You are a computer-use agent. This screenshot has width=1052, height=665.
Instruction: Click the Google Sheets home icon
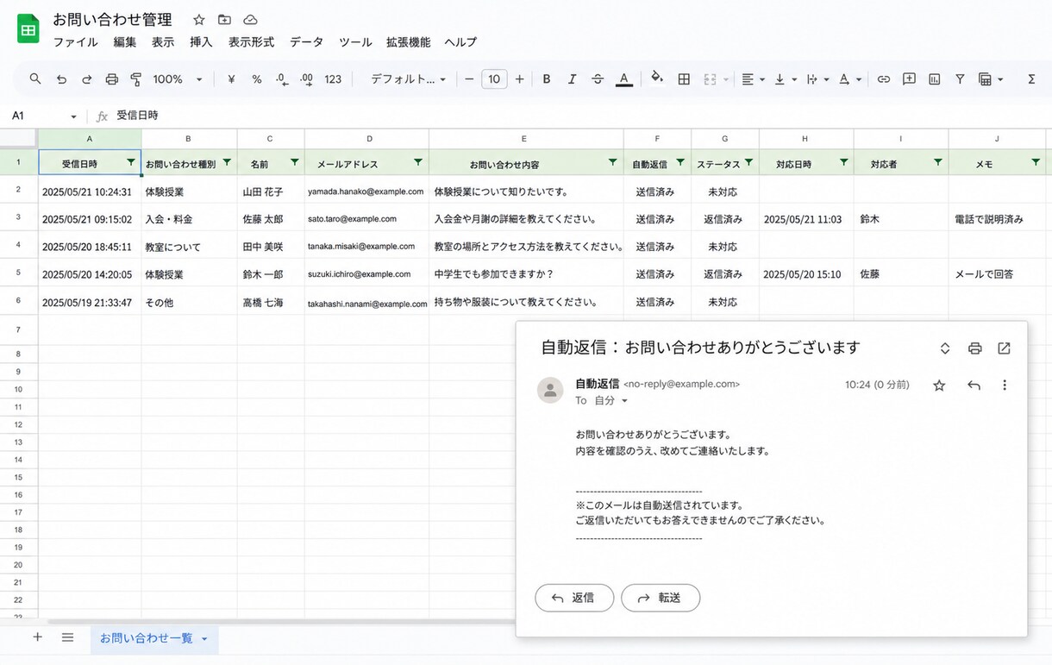(28, 28)
